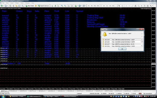This screenshot has height=98, width=157.
Task: Switch to Candlesticks chart display
Action: click(55, 6)
